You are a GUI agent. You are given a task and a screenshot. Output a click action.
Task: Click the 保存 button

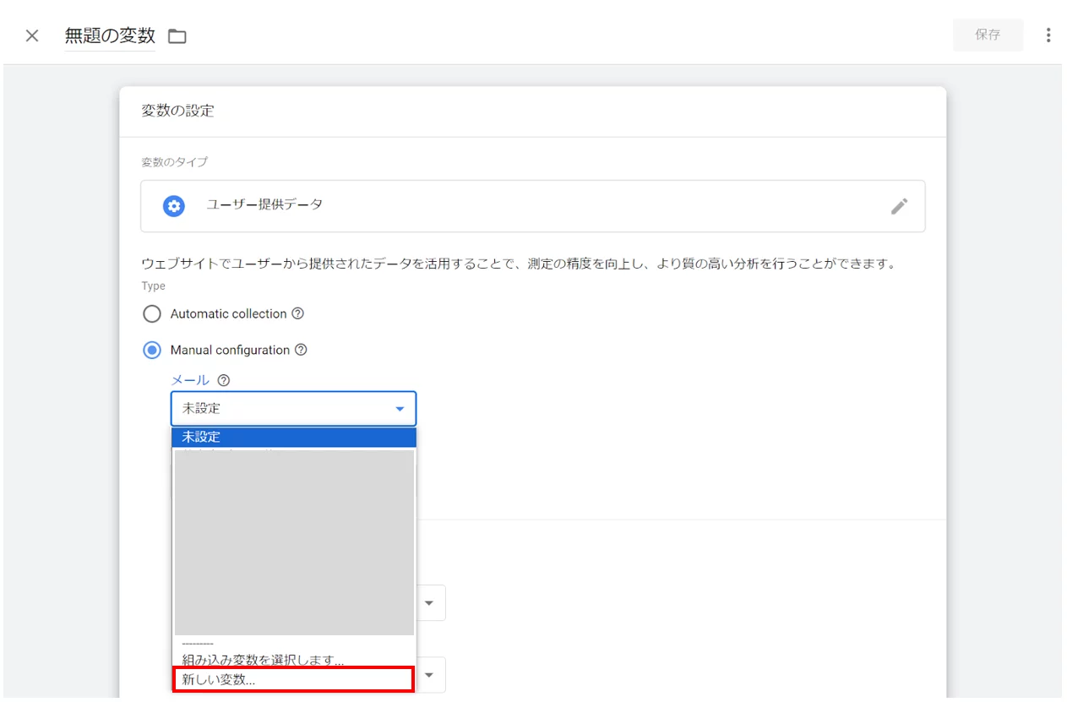[x=988, y=35]
